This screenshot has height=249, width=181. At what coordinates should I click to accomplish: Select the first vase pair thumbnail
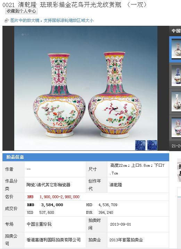click(x=176, y=49)
